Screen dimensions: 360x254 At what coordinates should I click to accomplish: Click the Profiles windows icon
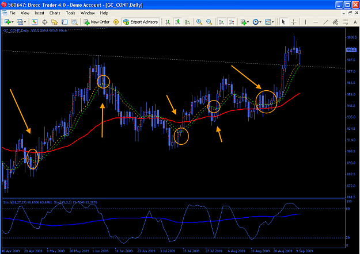tap(20, 22)
